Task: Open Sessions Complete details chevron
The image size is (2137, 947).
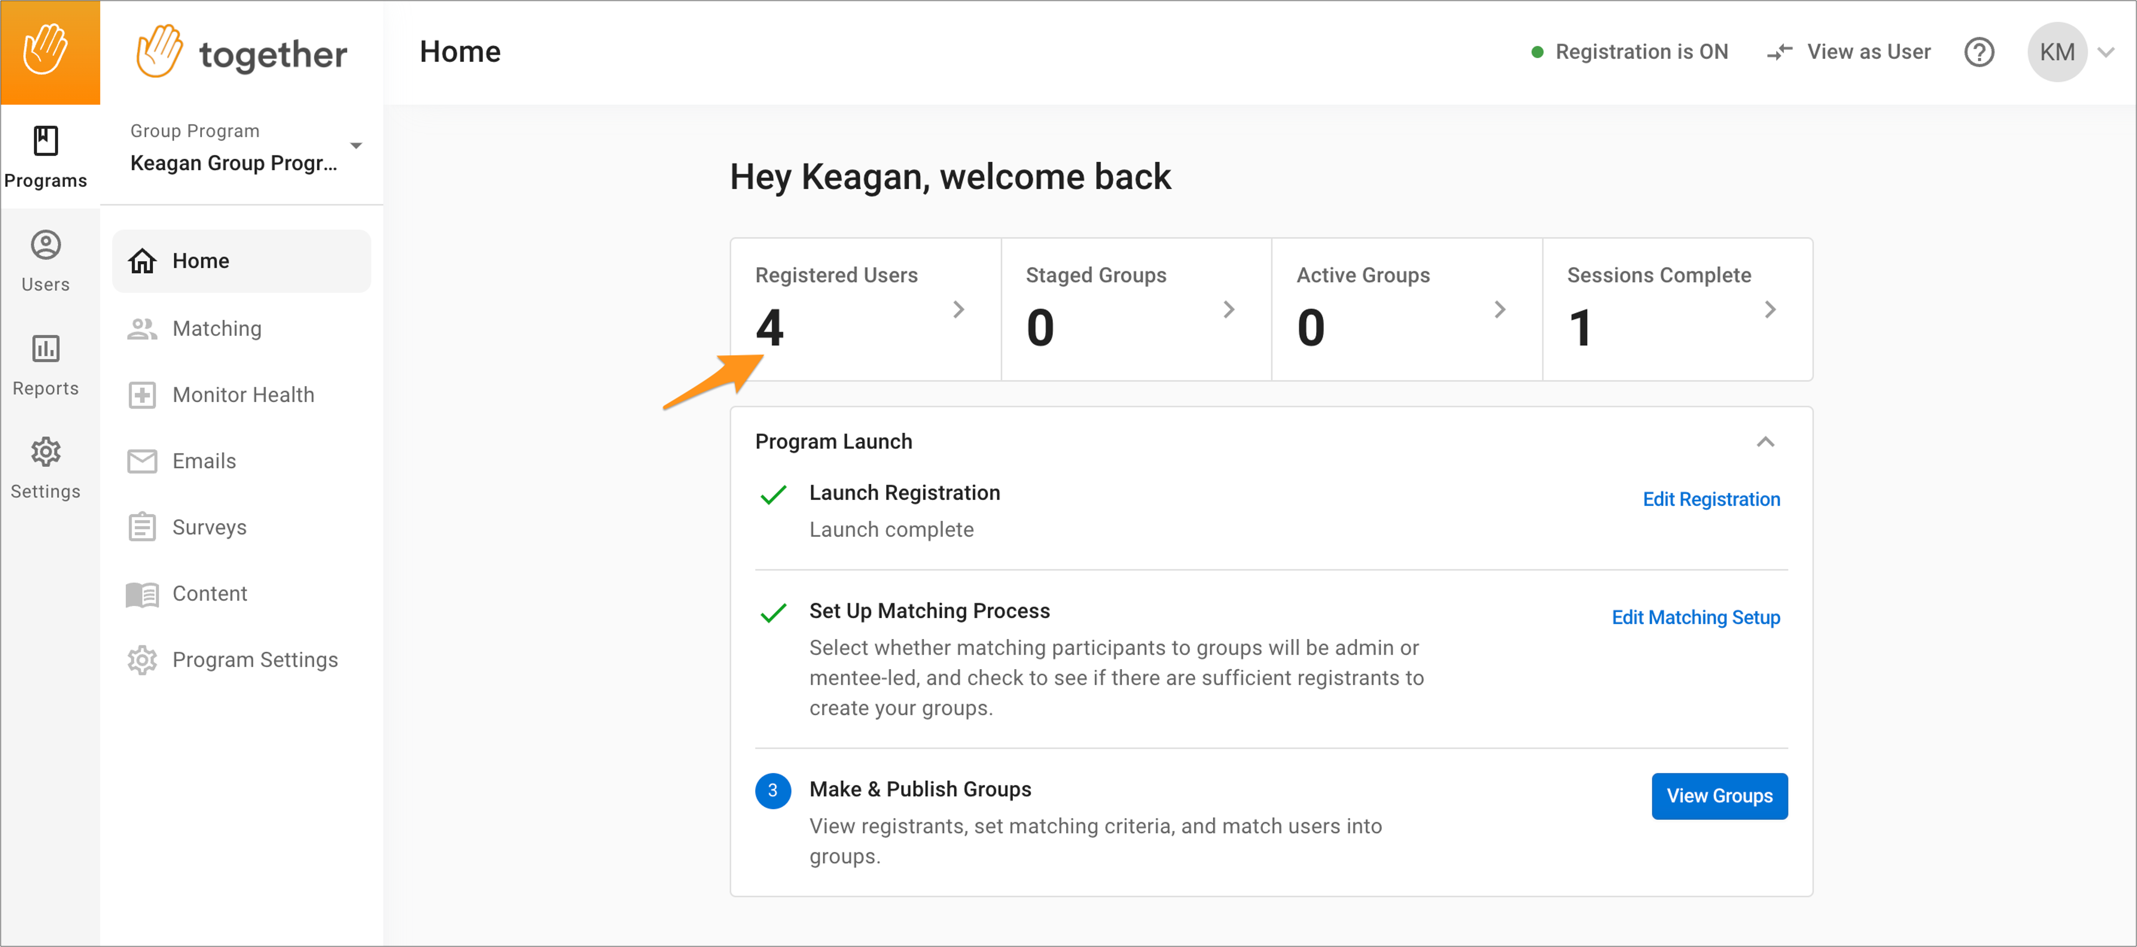Action: pos(1769,309)
